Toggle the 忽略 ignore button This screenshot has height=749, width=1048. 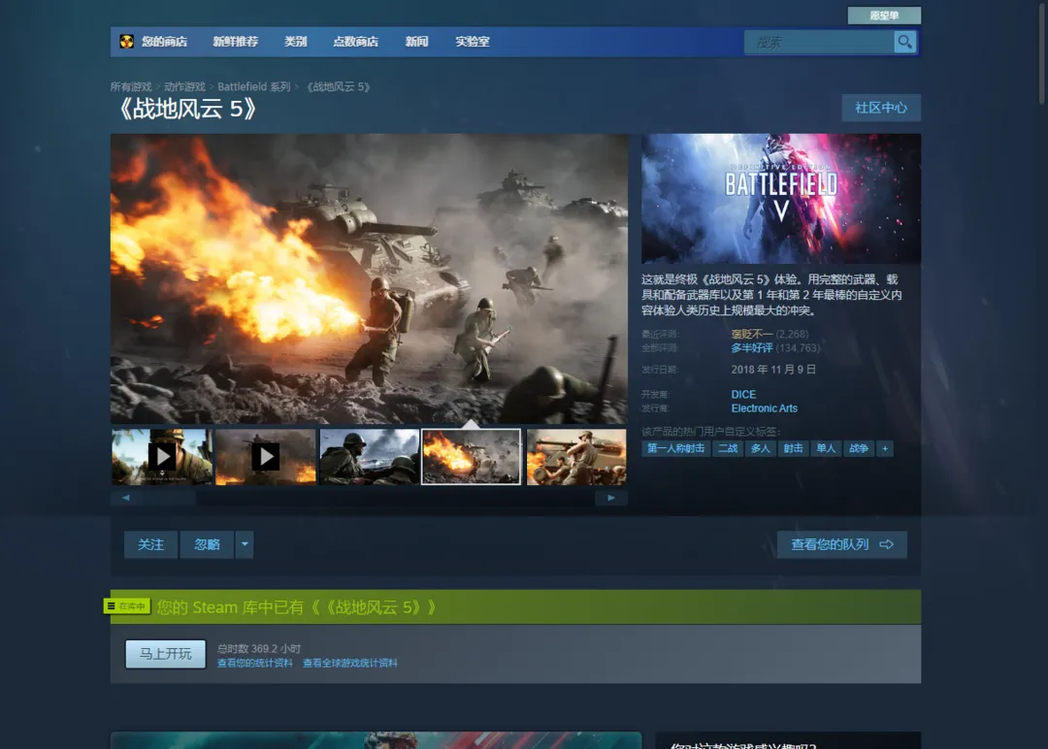click(207, 544)
